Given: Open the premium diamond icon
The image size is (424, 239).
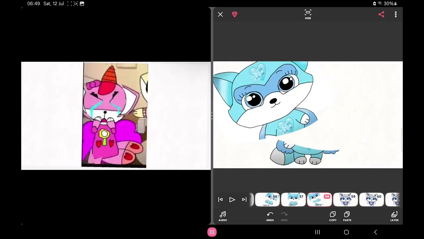Looking at the screenshot, I should click(x=235, y=14).
